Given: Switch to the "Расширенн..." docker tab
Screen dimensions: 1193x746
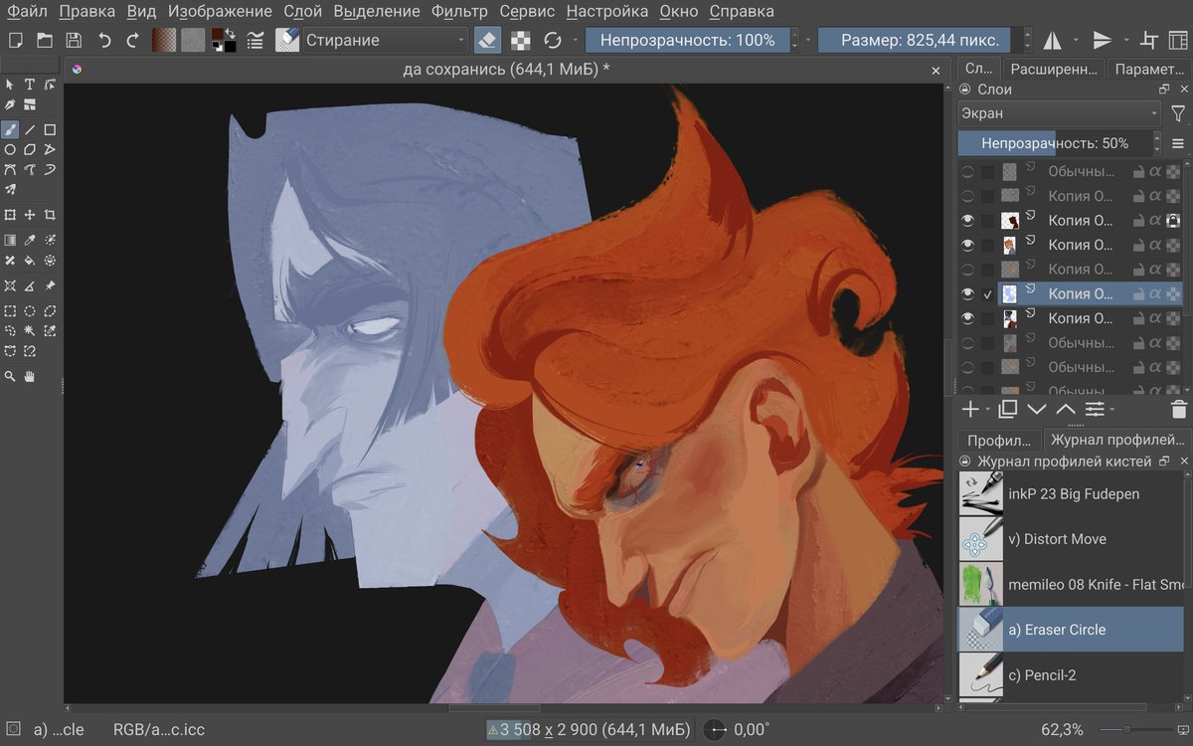Looking at the screenshot, I should pos(1053,69).
